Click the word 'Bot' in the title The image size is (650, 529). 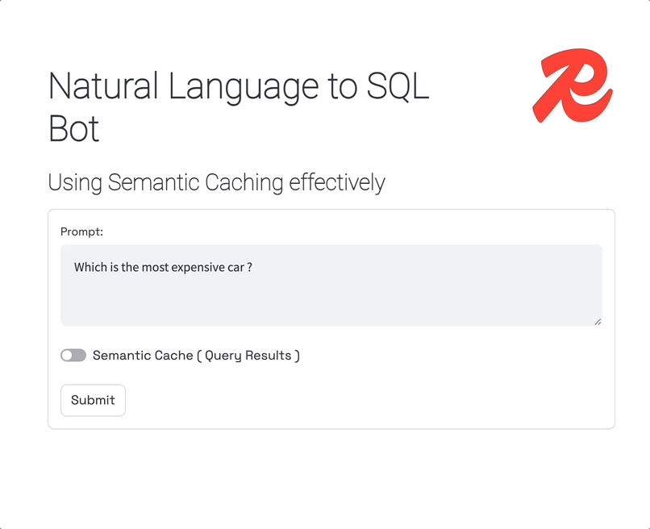73,129
